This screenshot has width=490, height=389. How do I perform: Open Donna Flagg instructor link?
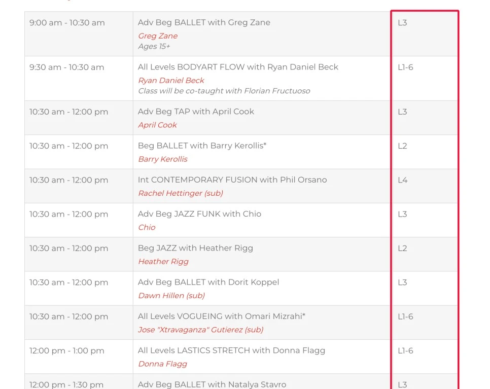click(162, 364)
